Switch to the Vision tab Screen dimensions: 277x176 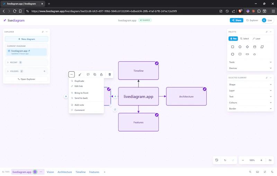click(50, 172)
